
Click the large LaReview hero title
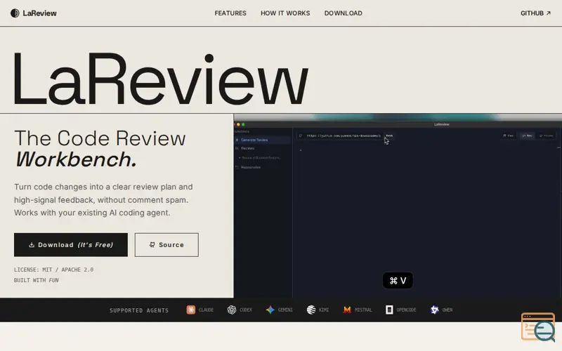(161, 79)
